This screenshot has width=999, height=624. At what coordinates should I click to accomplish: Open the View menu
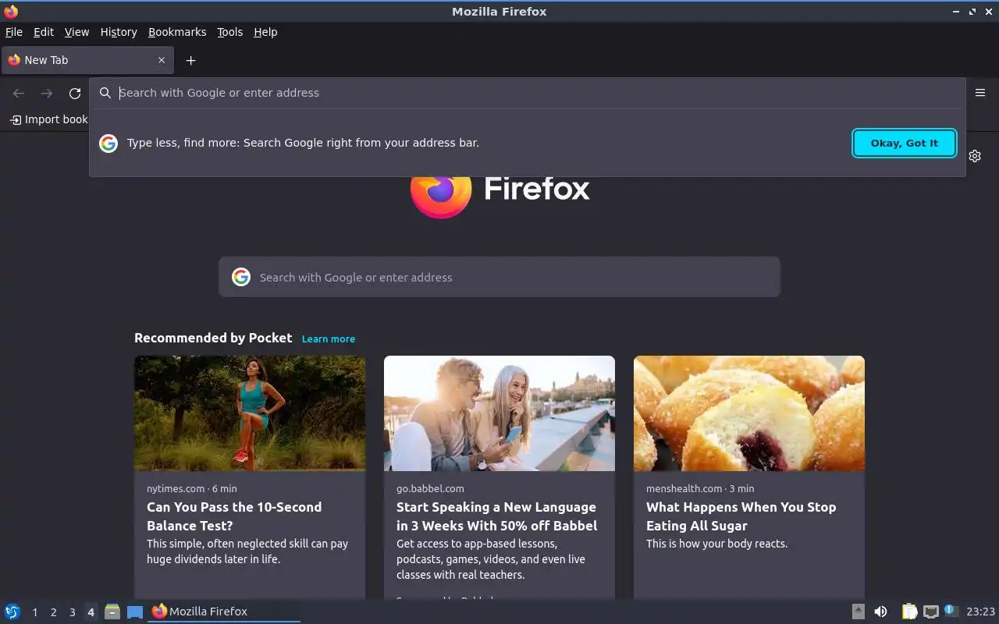click(76, 32)
